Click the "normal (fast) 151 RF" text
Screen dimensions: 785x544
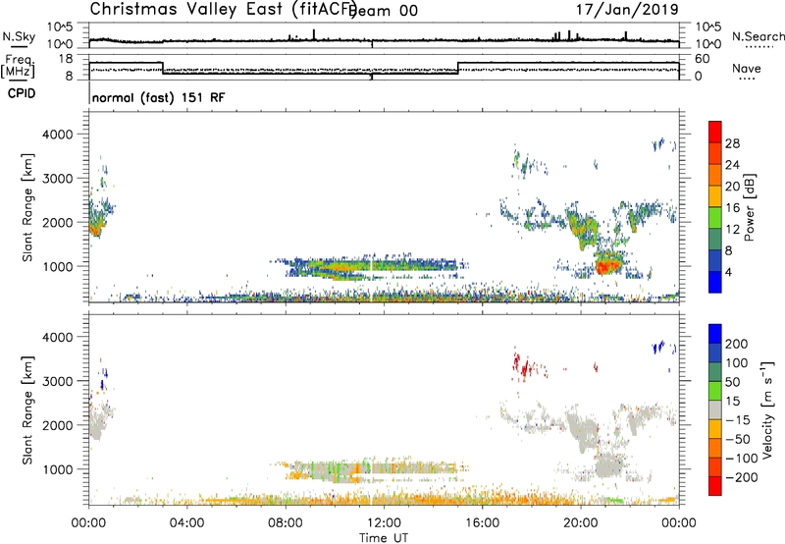point(159,97)
